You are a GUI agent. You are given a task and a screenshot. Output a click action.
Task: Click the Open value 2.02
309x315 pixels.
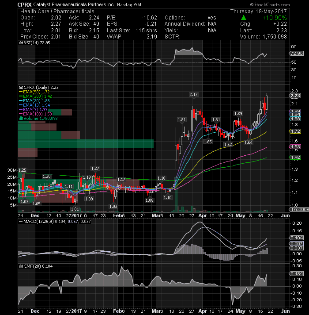tap(56, 18)
